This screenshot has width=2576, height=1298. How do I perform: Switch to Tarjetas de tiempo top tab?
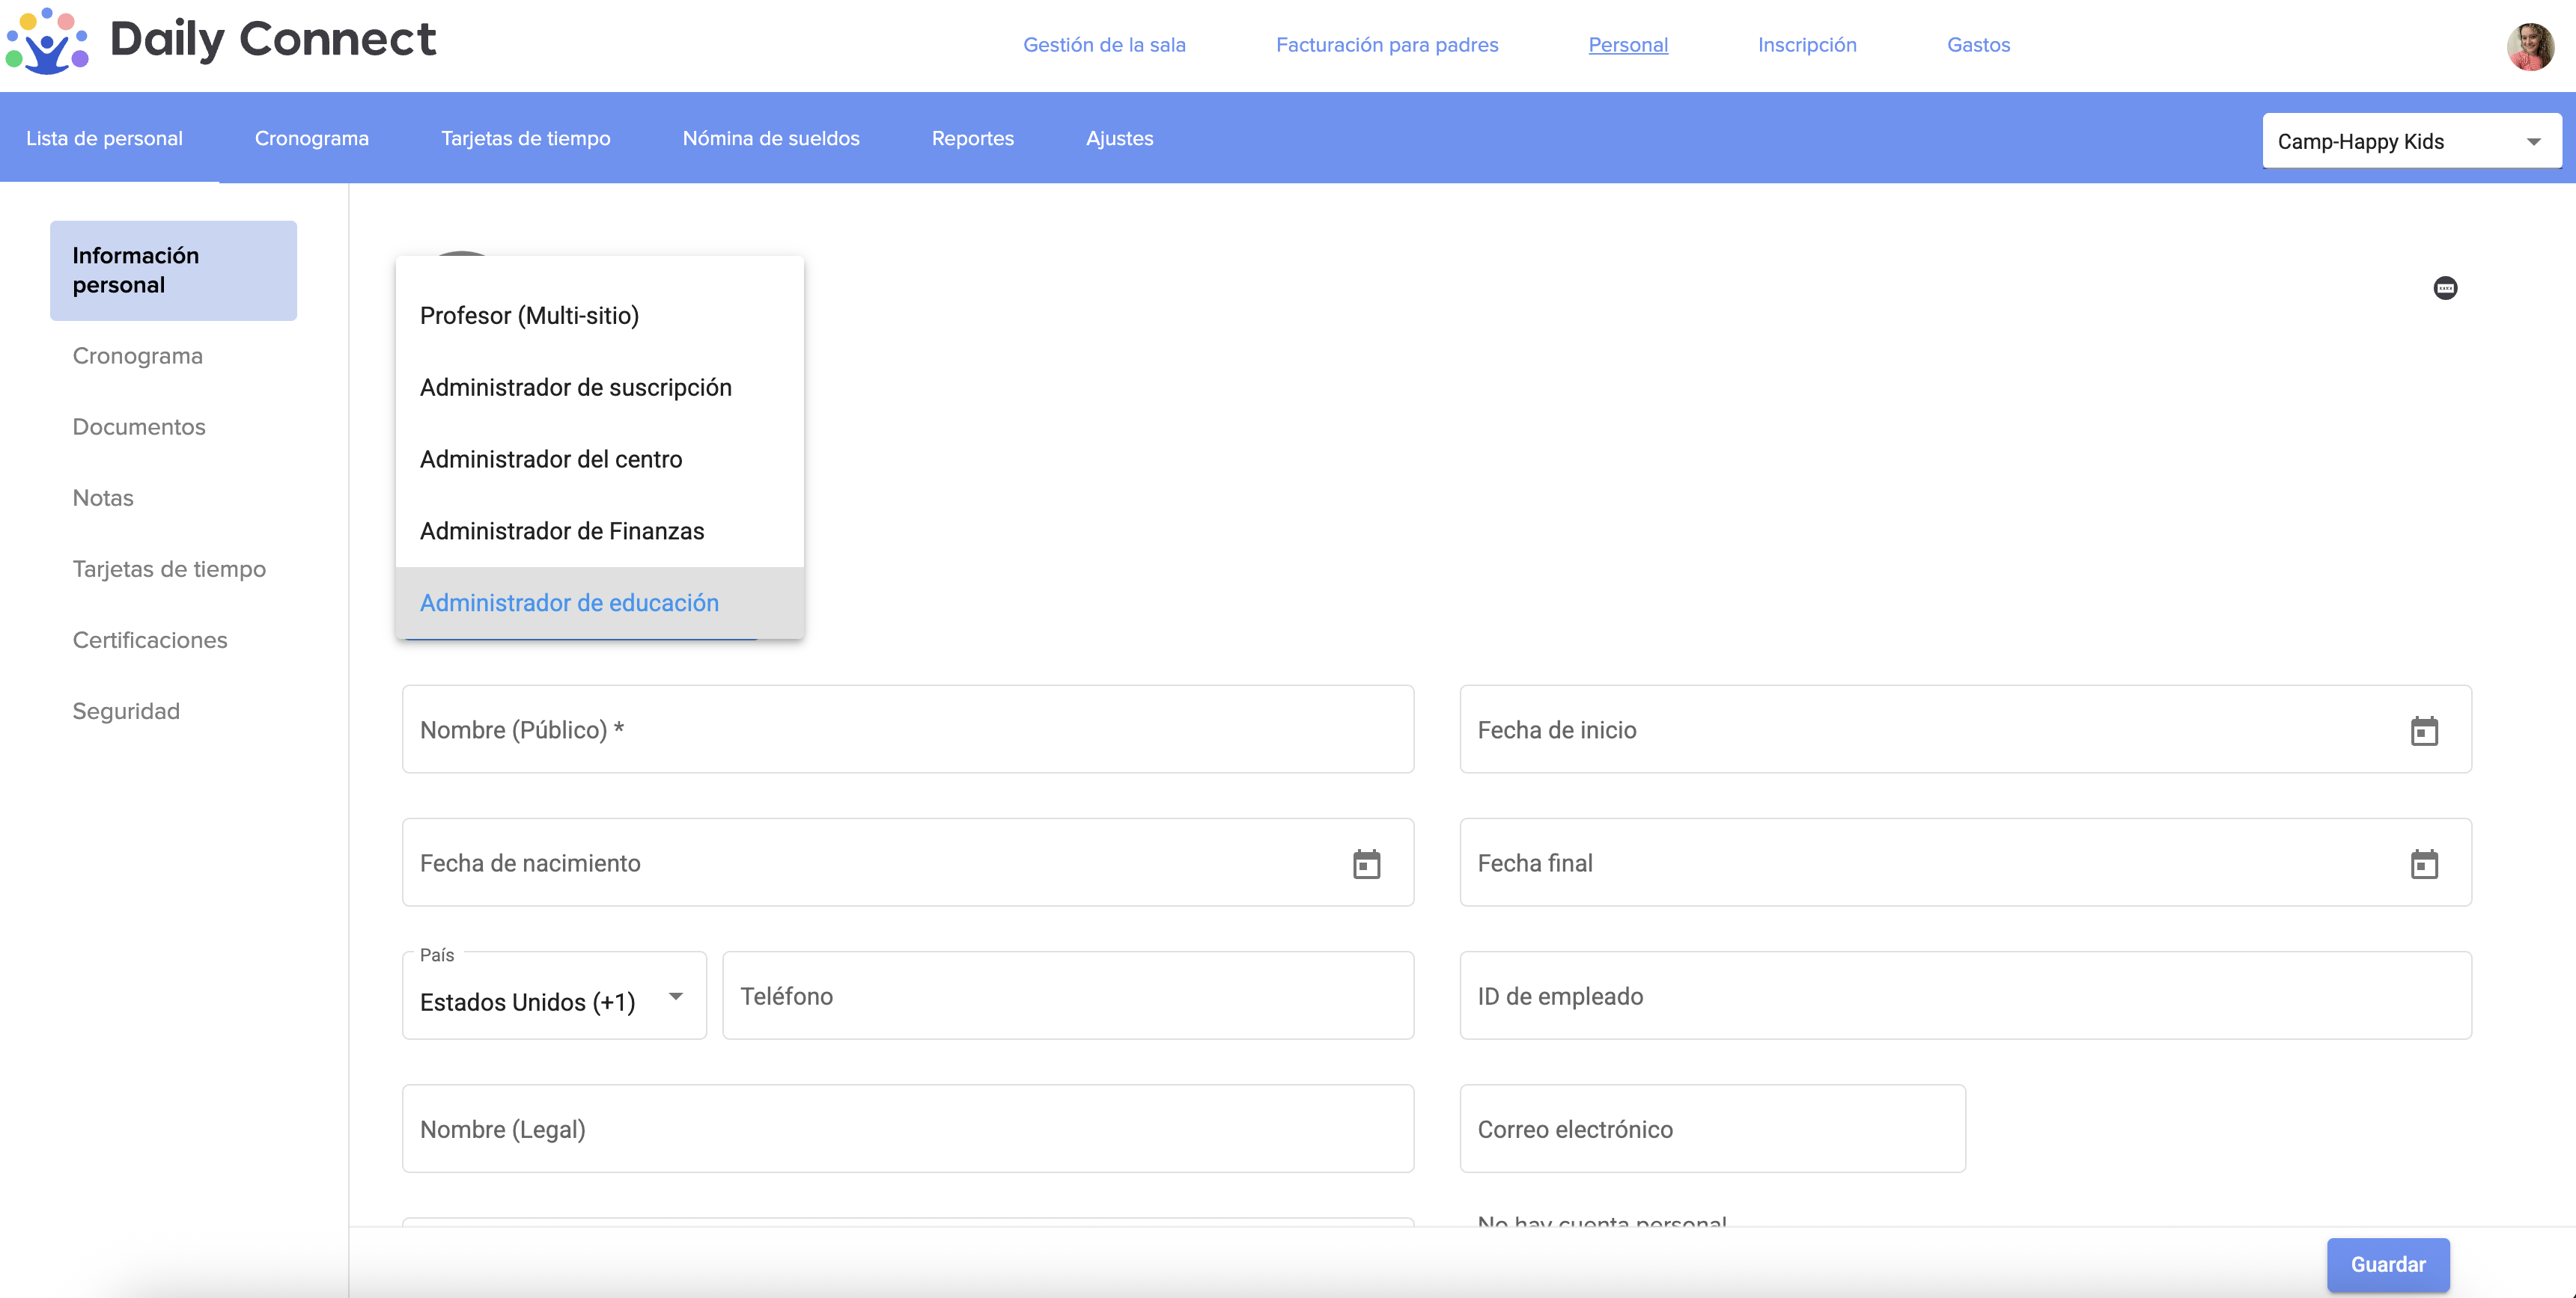(525, 138)
